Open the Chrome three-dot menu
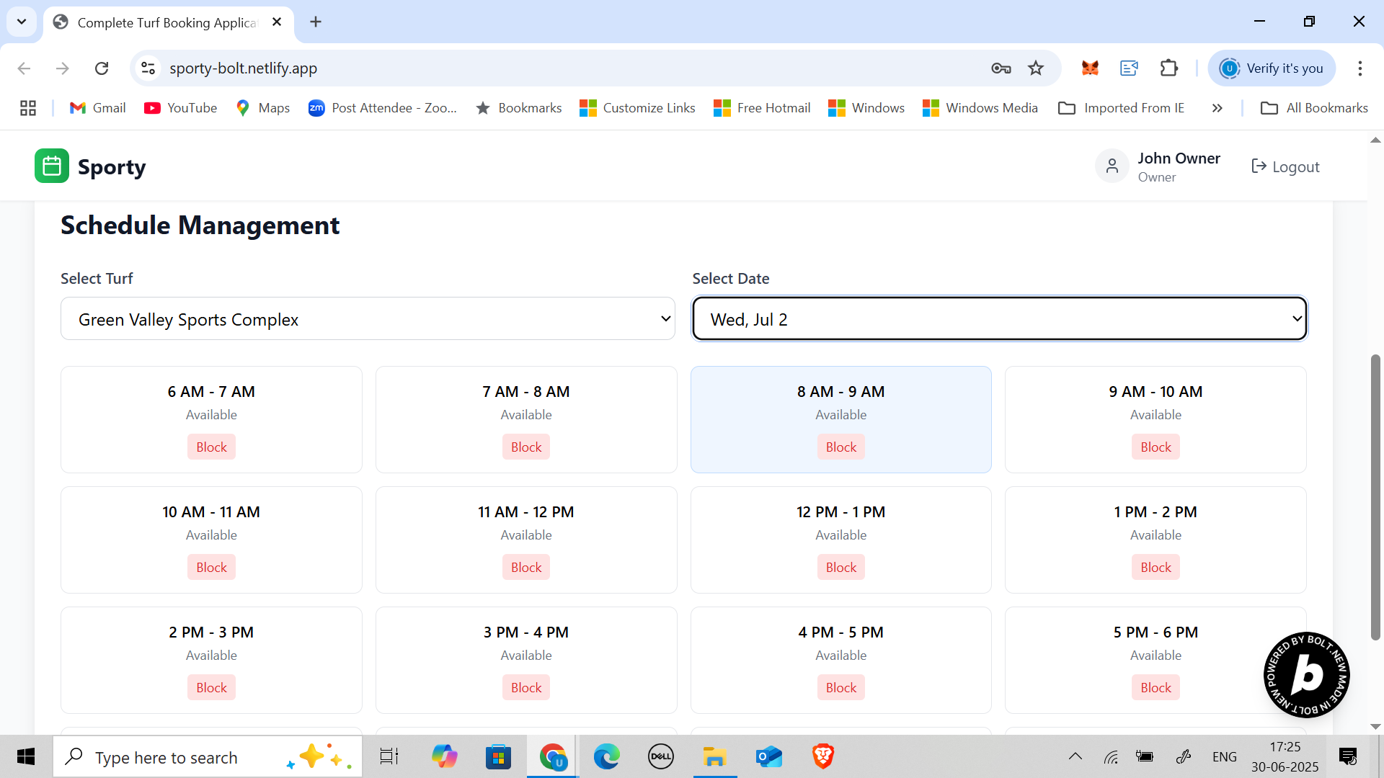The width and height of the screenshot is (1384, 778). [x=1359, y=68]
